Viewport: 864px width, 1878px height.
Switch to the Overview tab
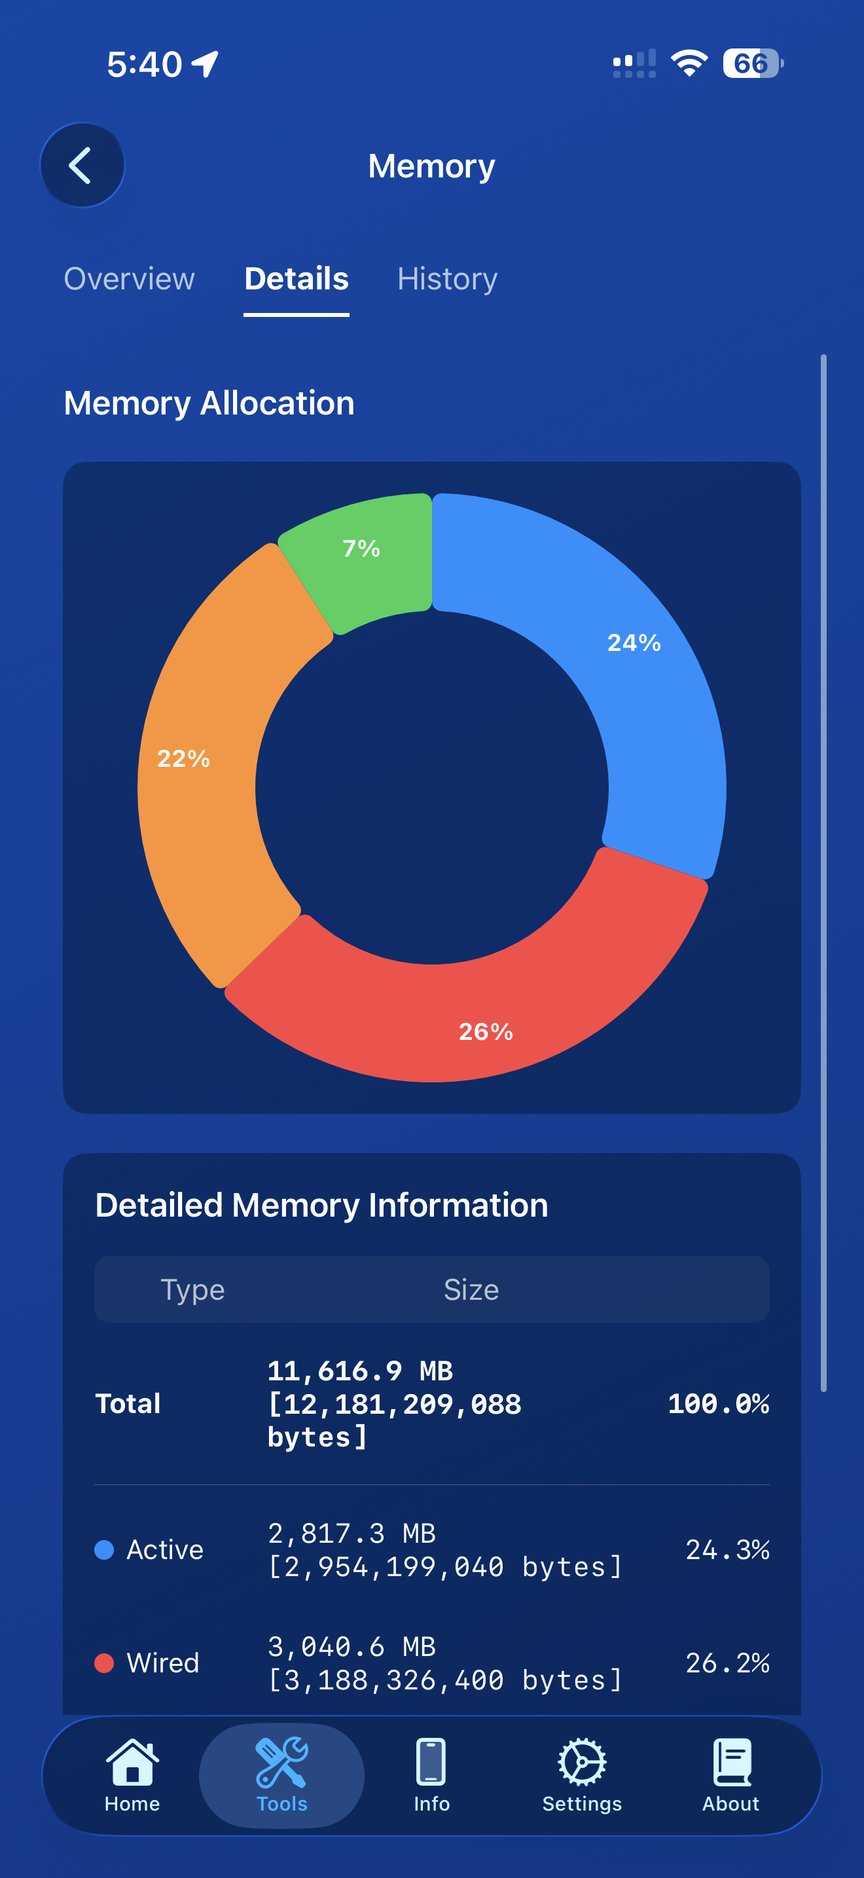tap(130, 279)
